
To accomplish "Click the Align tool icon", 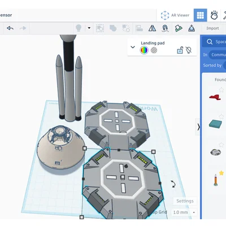I will coord(139,28).
